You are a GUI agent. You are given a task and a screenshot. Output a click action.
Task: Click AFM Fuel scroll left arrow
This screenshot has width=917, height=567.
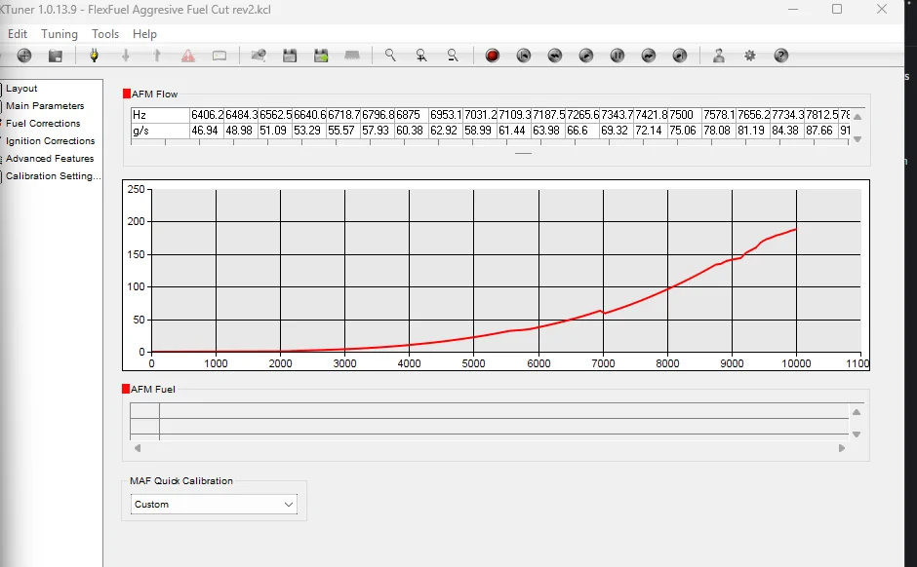click(x=138, y=448)
